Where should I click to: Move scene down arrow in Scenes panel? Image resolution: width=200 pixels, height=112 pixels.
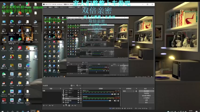52,106
